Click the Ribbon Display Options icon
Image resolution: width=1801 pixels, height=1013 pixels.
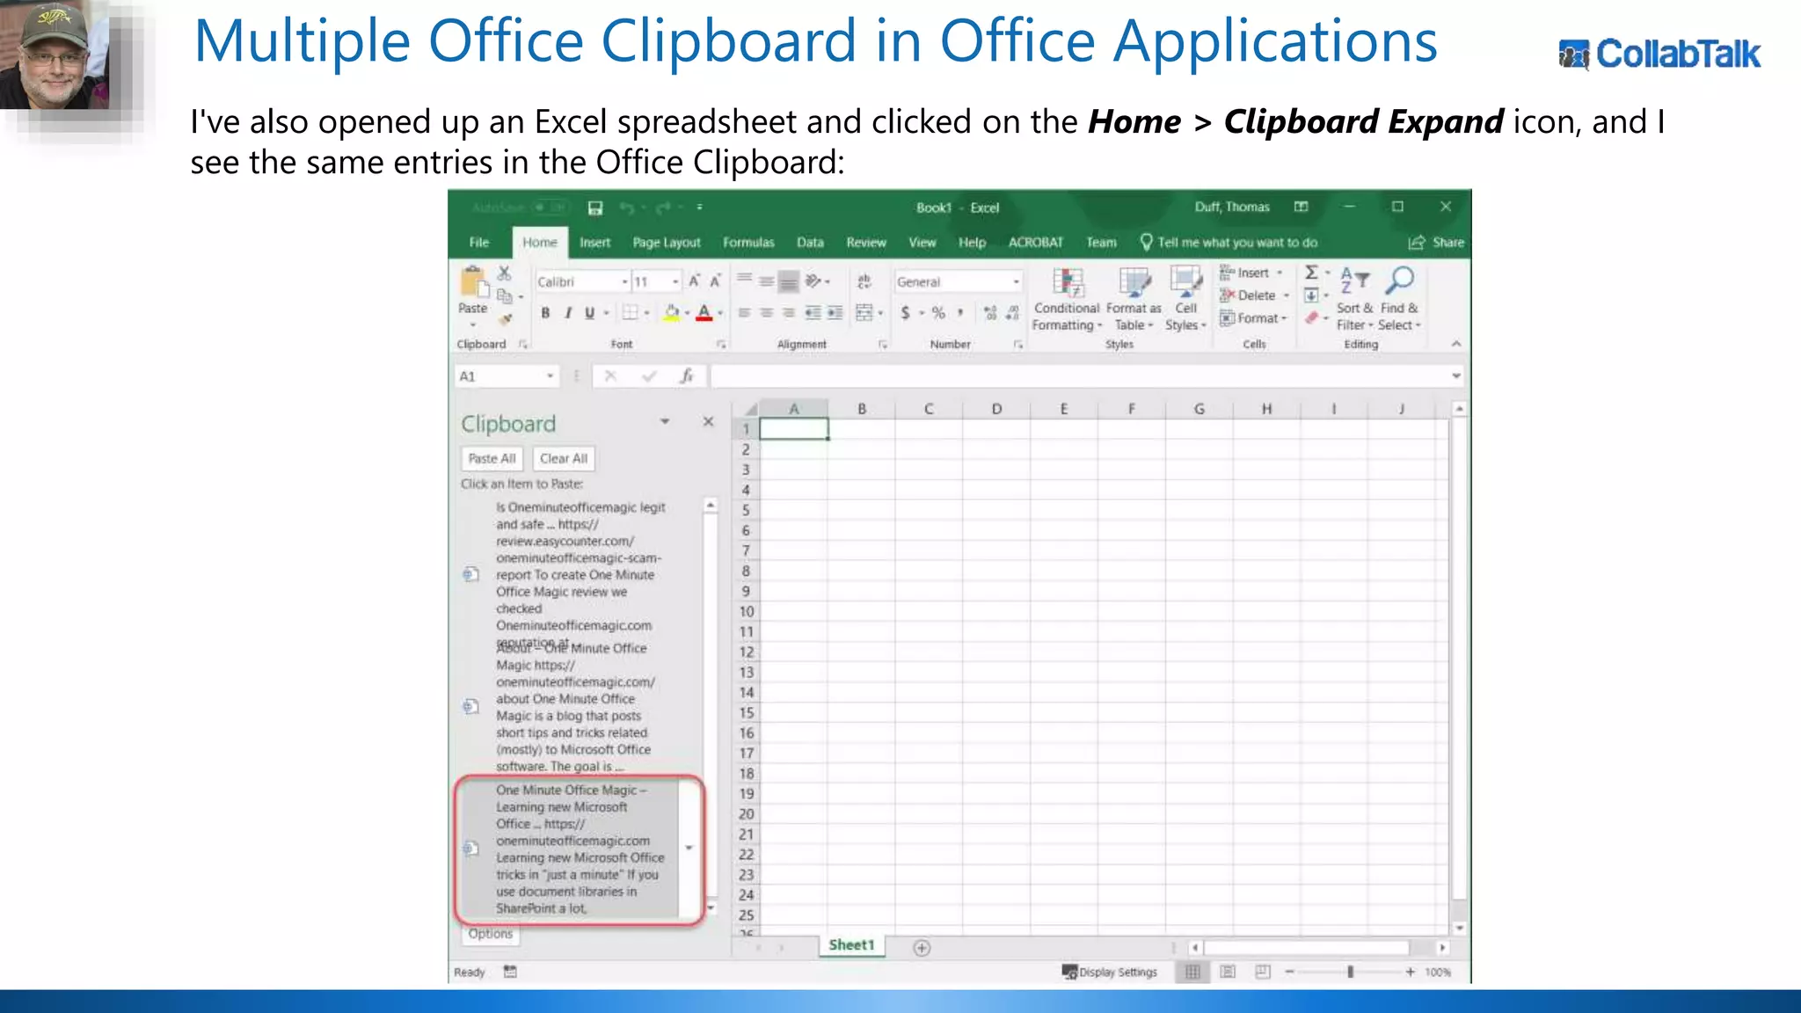pyautogui.click(x=1301, y=207)
